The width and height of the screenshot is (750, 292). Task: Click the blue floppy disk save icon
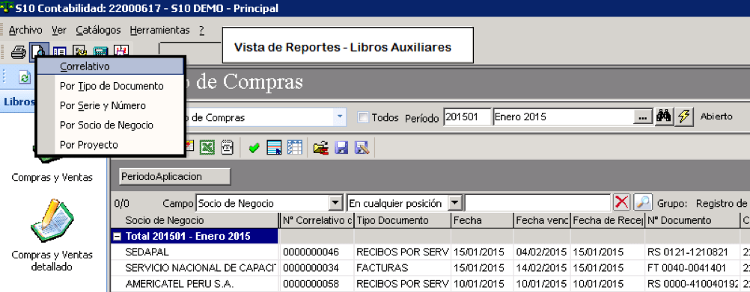tap(341, 148)
